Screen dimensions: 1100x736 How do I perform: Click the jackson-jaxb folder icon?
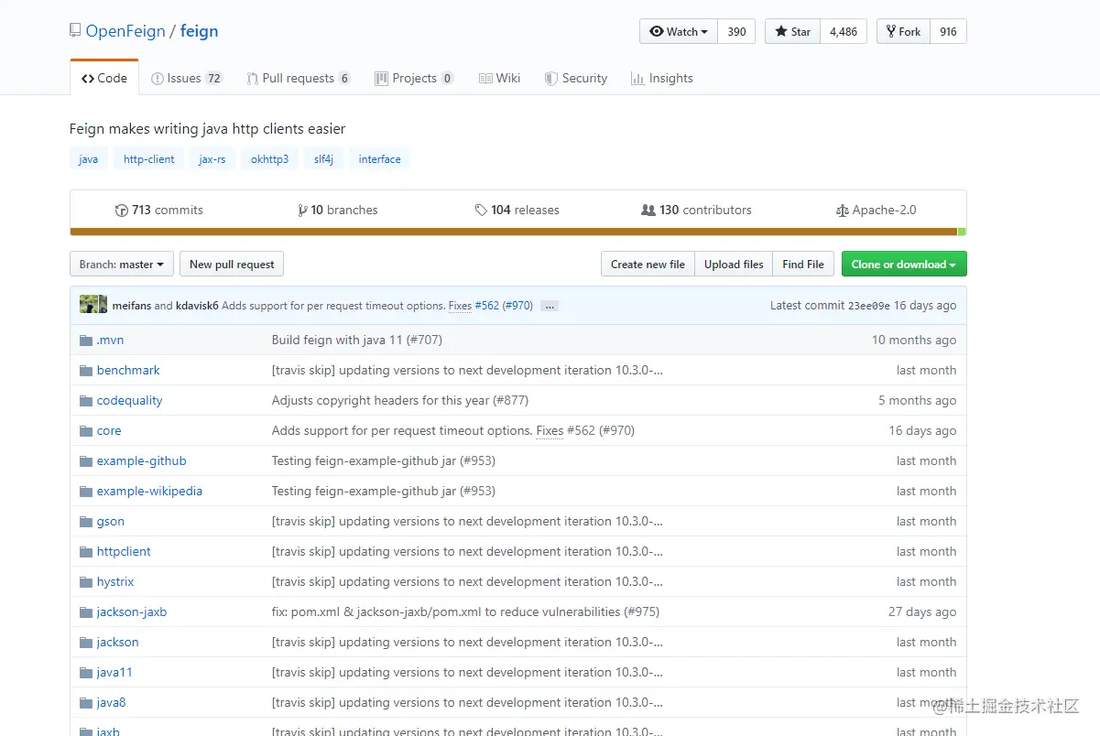coord(86,612)
